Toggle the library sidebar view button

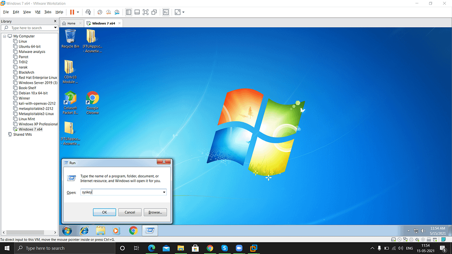128,12
